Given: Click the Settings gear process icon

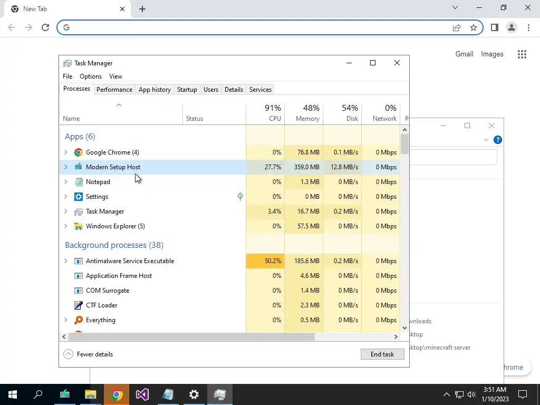Looking at the screenshot, I should (79, 197).
